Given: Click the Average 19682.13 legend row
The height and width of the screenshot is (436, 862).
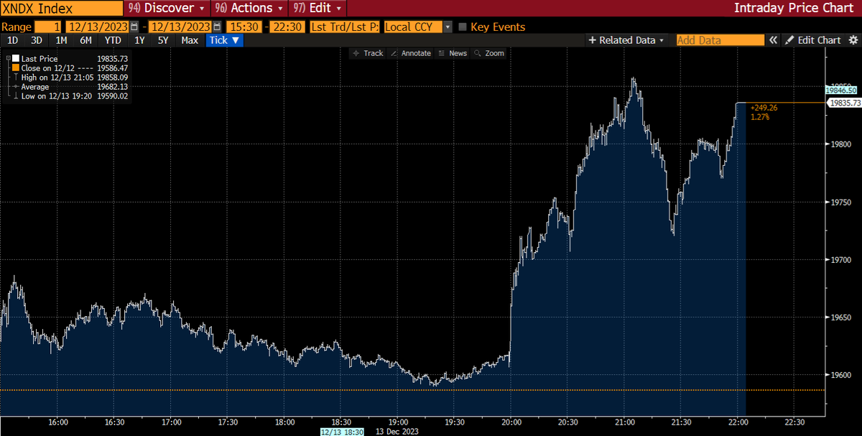Looking at the screenshot, I should coord(70,86).
